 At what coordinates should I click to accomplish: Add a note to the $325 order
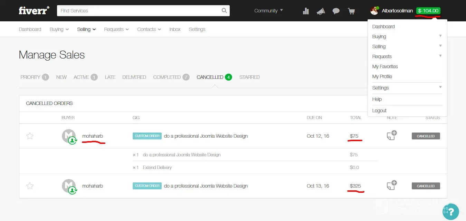(391, 186)
